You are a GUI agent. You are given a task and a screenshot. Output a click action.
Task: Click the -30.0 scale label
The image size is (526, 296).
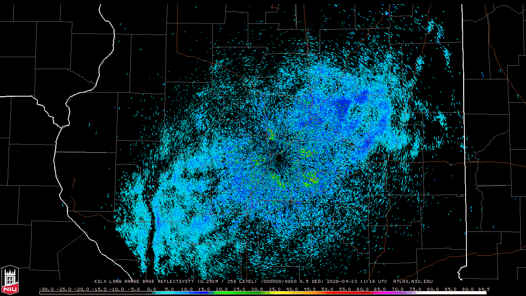point(46,289)
